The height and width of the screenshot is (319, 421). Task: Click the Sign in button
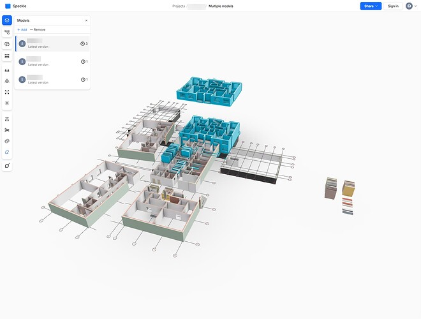click(393, 6)
